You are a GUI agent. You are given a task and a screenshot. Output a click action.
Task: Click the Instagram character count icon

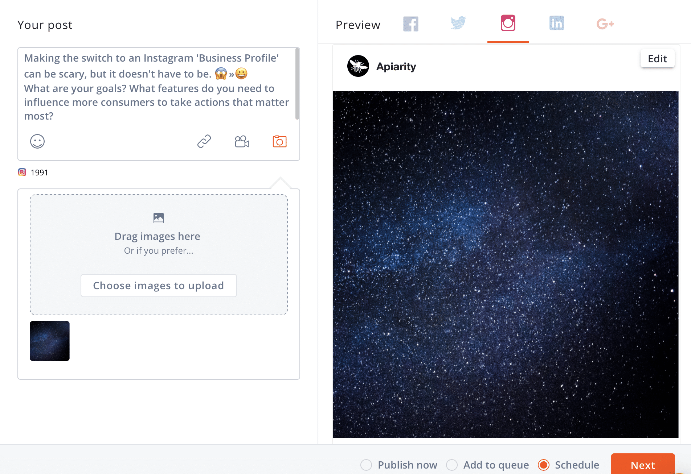22,172
